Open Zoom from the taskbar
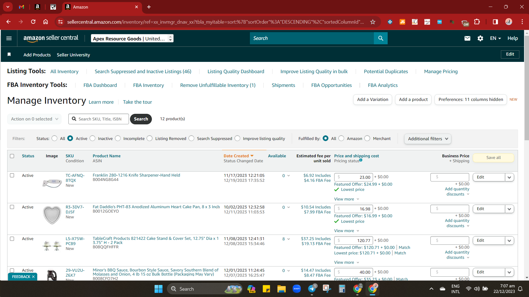 coord(297,289)
